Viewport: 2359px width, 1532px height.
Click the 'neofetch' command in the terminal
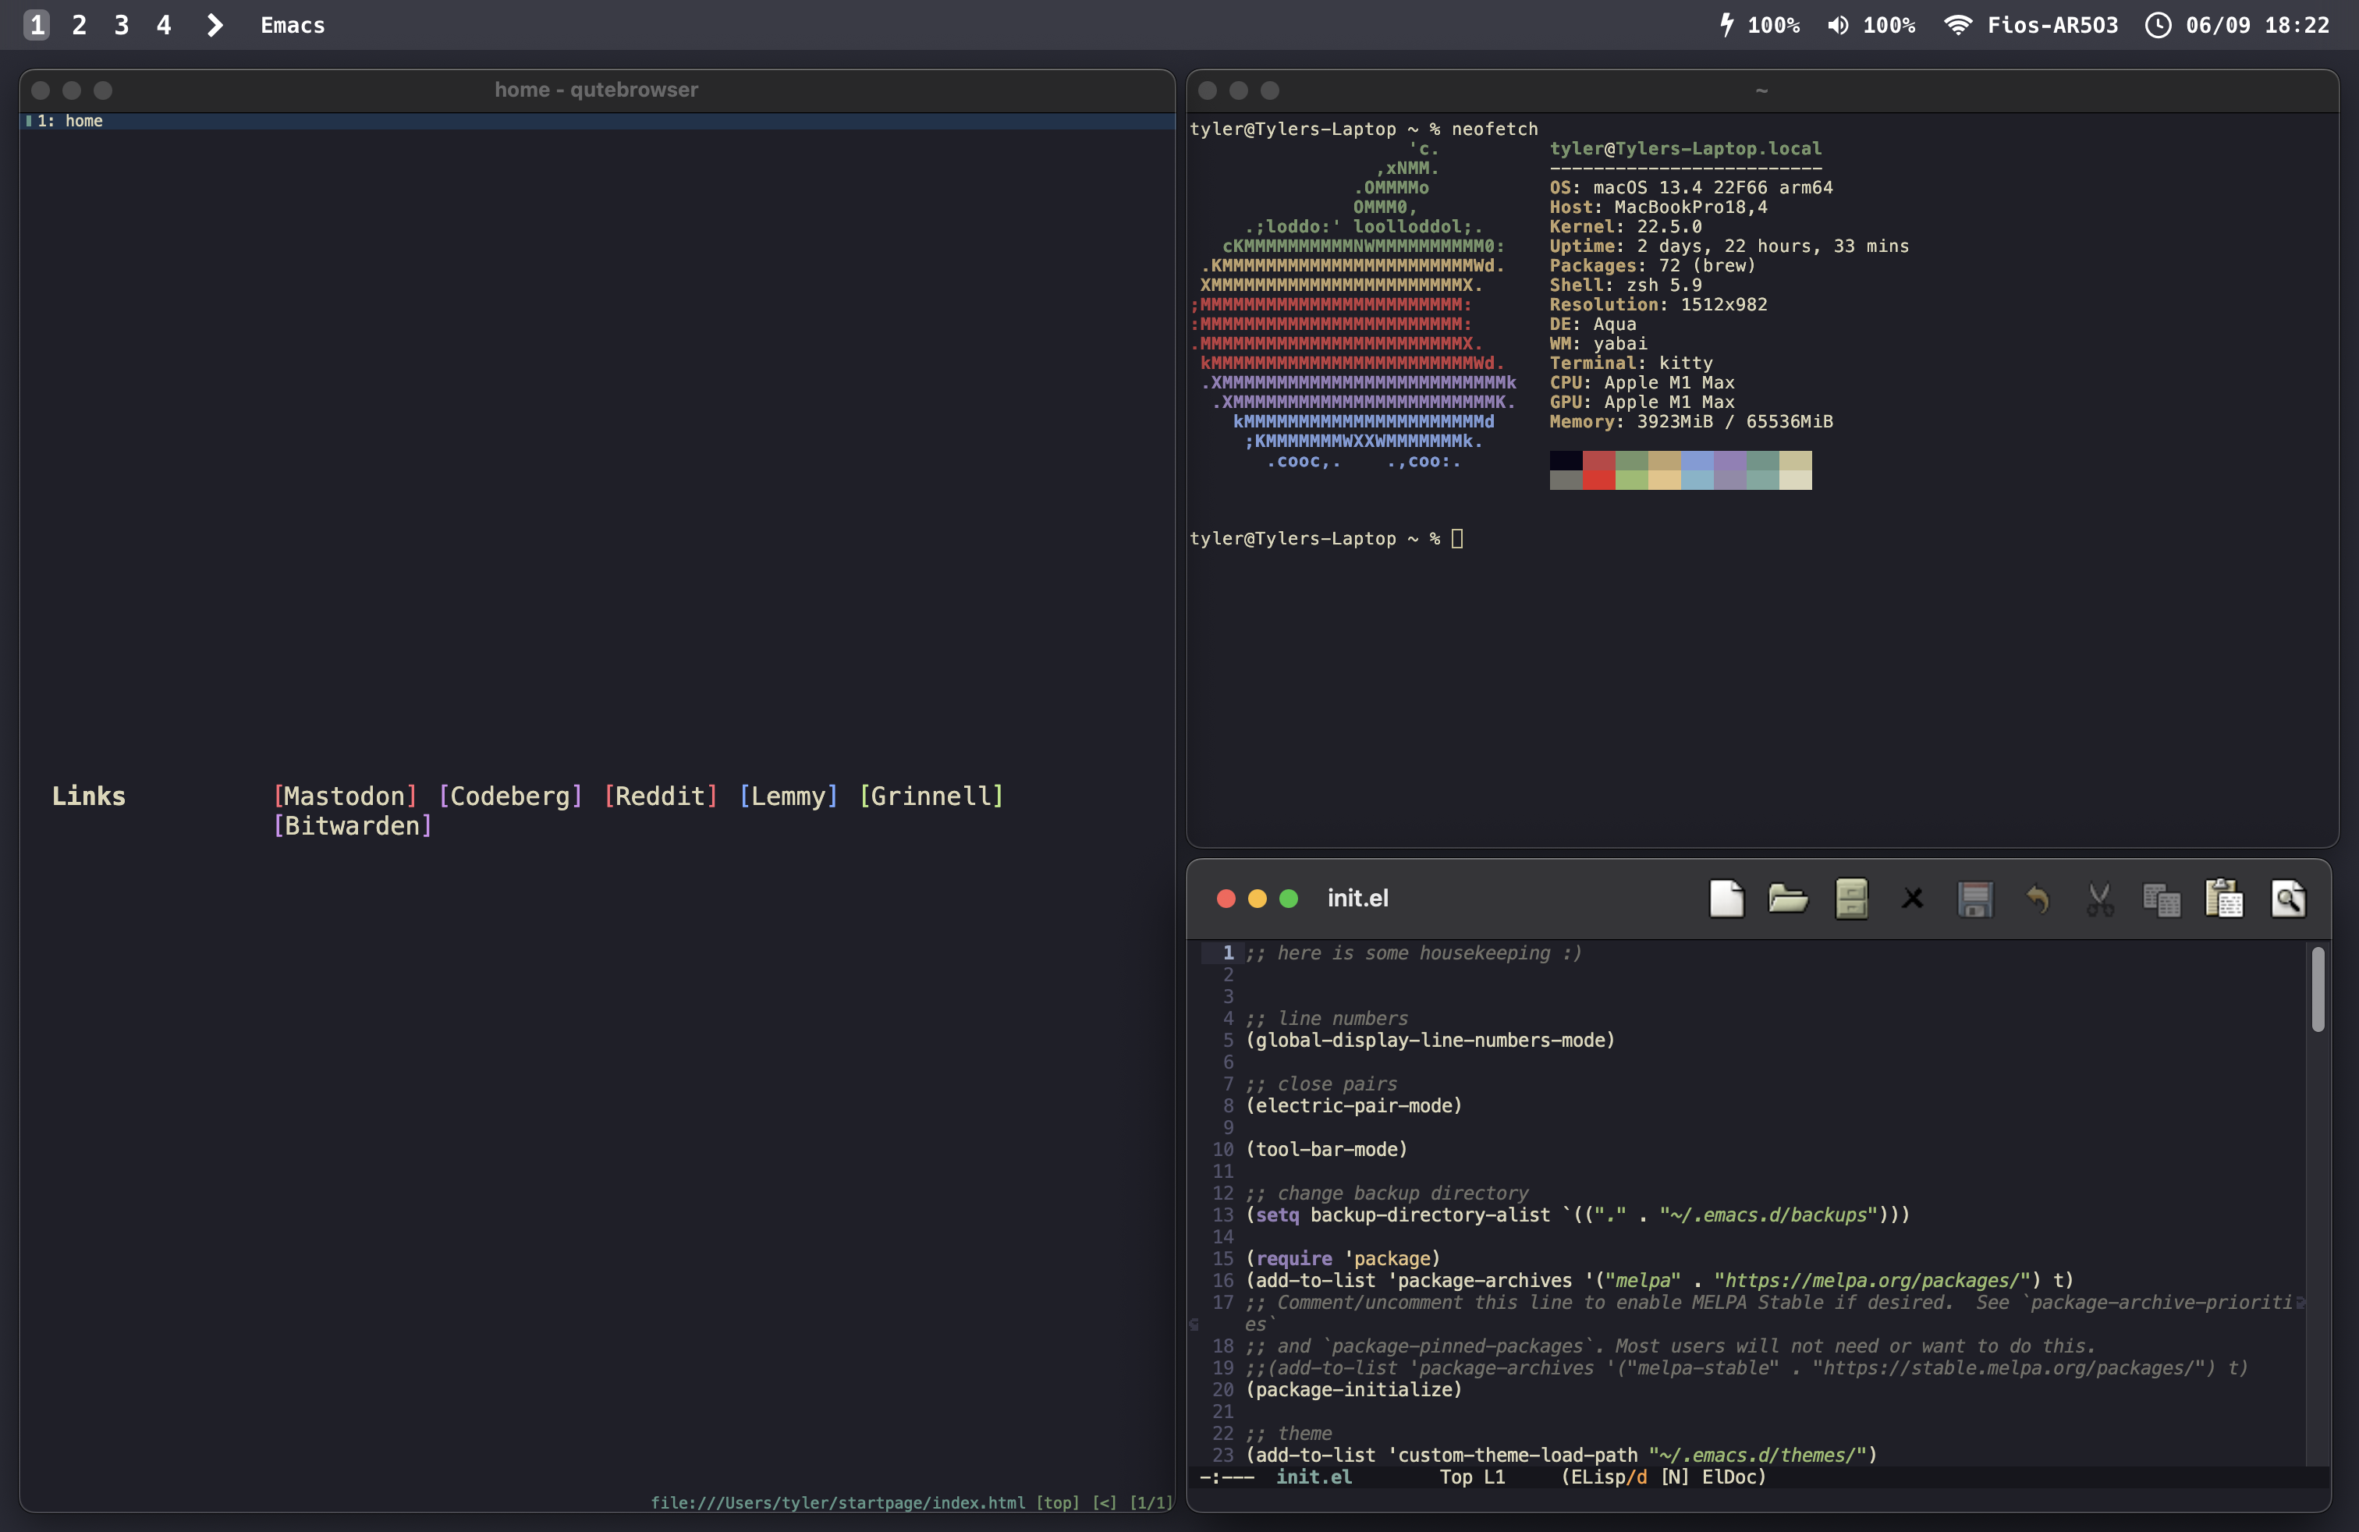click(x=1495, y=129)
